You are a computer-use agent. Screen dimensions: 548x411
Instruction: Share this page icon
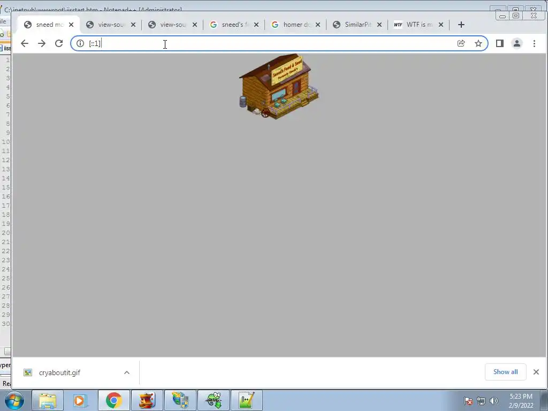461,43
